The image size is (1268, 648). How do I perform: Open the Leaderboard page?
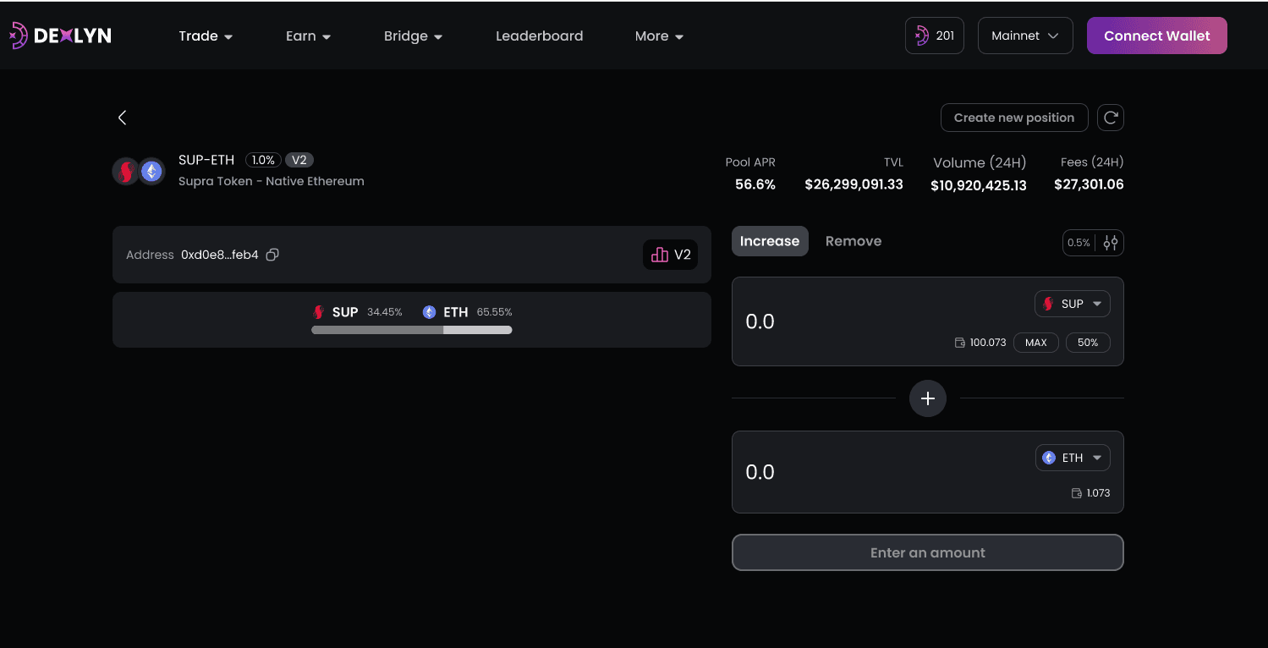pos(539,36)
